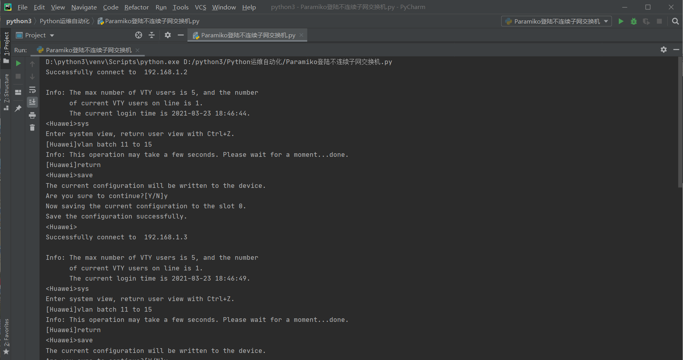Image resolution: width=683 pixels, height=360 pixels.
Task: Open the Refactor menu
Action: click(136, 7)
